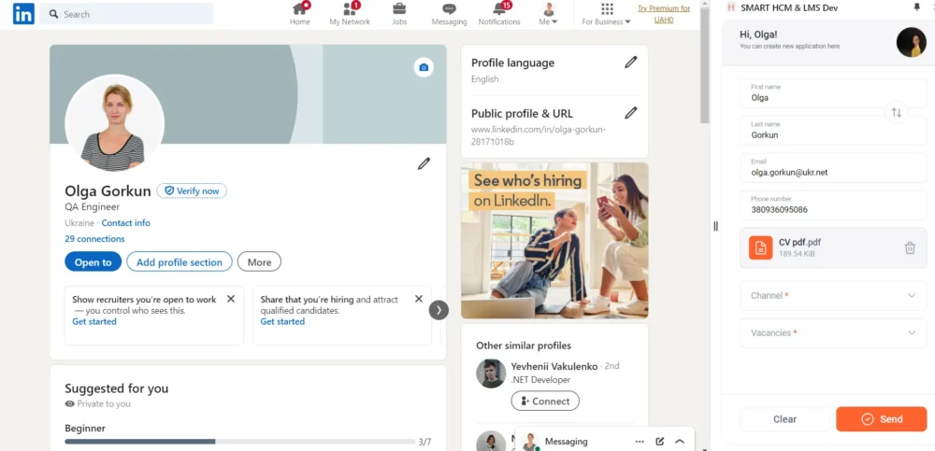Click camera icon on cover photo

424,67
